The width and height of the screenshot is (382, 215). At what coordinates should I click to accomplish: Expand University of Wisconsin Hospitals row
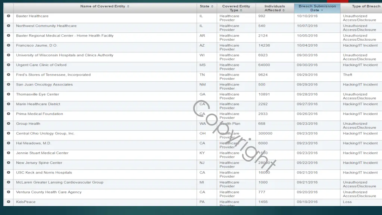click(x=9, y=55)
